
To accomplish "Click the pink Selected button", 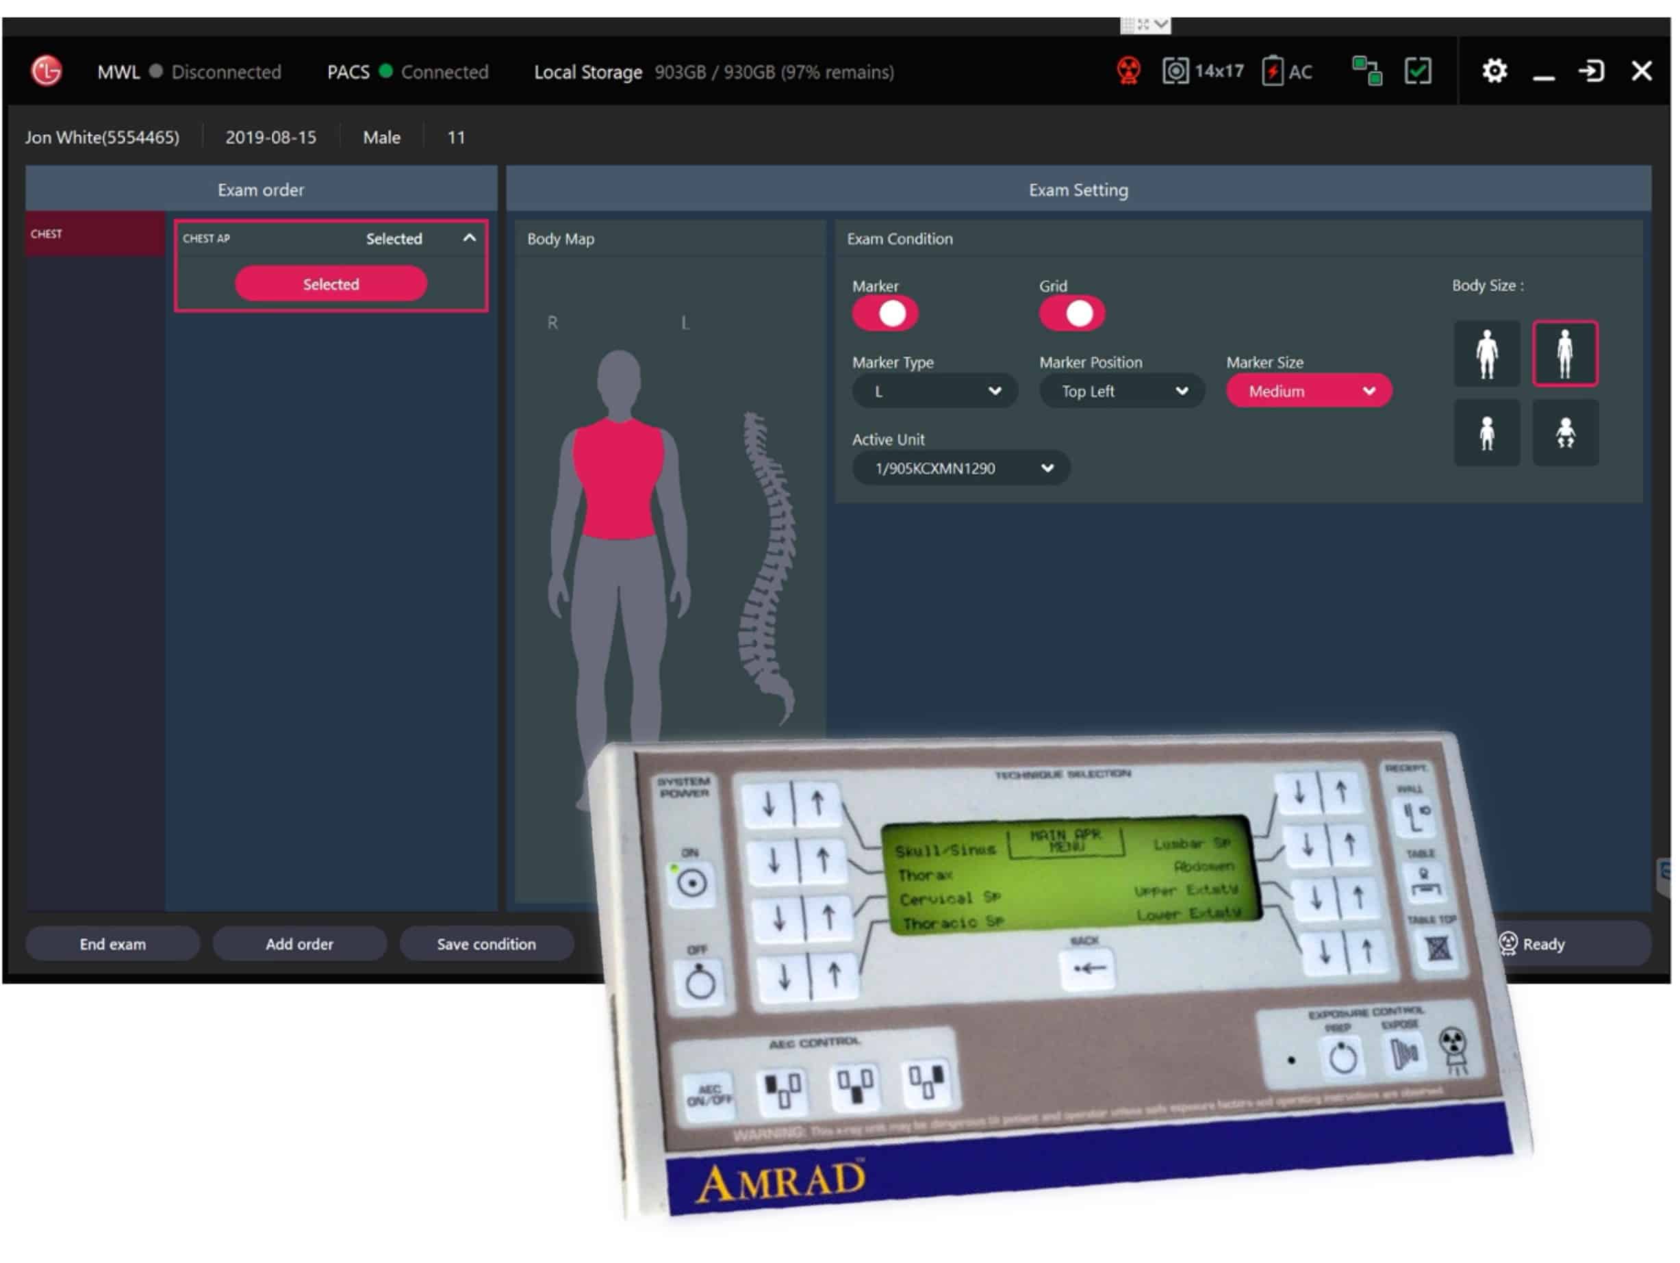I will [331, 284].
